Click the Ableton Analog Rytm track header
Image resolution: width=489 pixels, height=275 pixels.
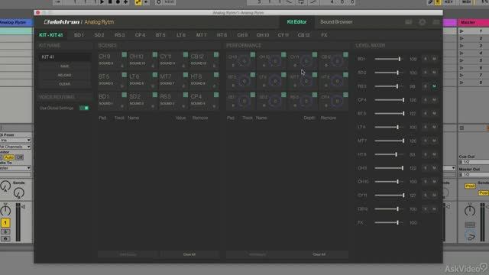click(x=15, y=22)
